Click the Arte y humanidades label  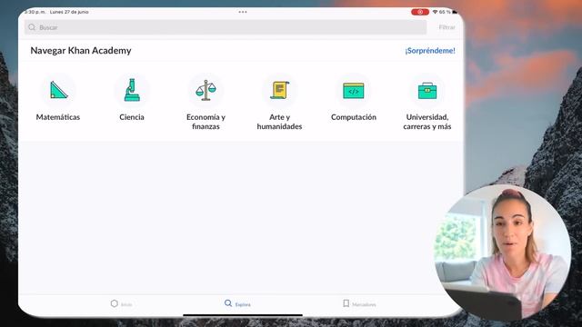[279, 122]
